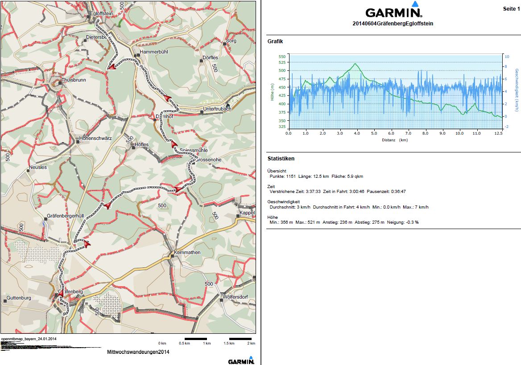Click the Seite 1 page indicator
Image resolution: width=521 pixels, height=365 pixels.
tap(511, 8)
